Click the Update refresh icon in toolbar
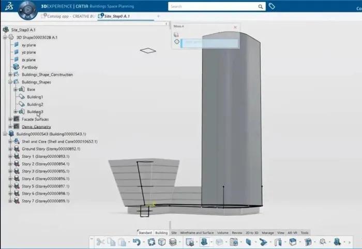The width and height of the screenshot is (362, 249). 152,242
